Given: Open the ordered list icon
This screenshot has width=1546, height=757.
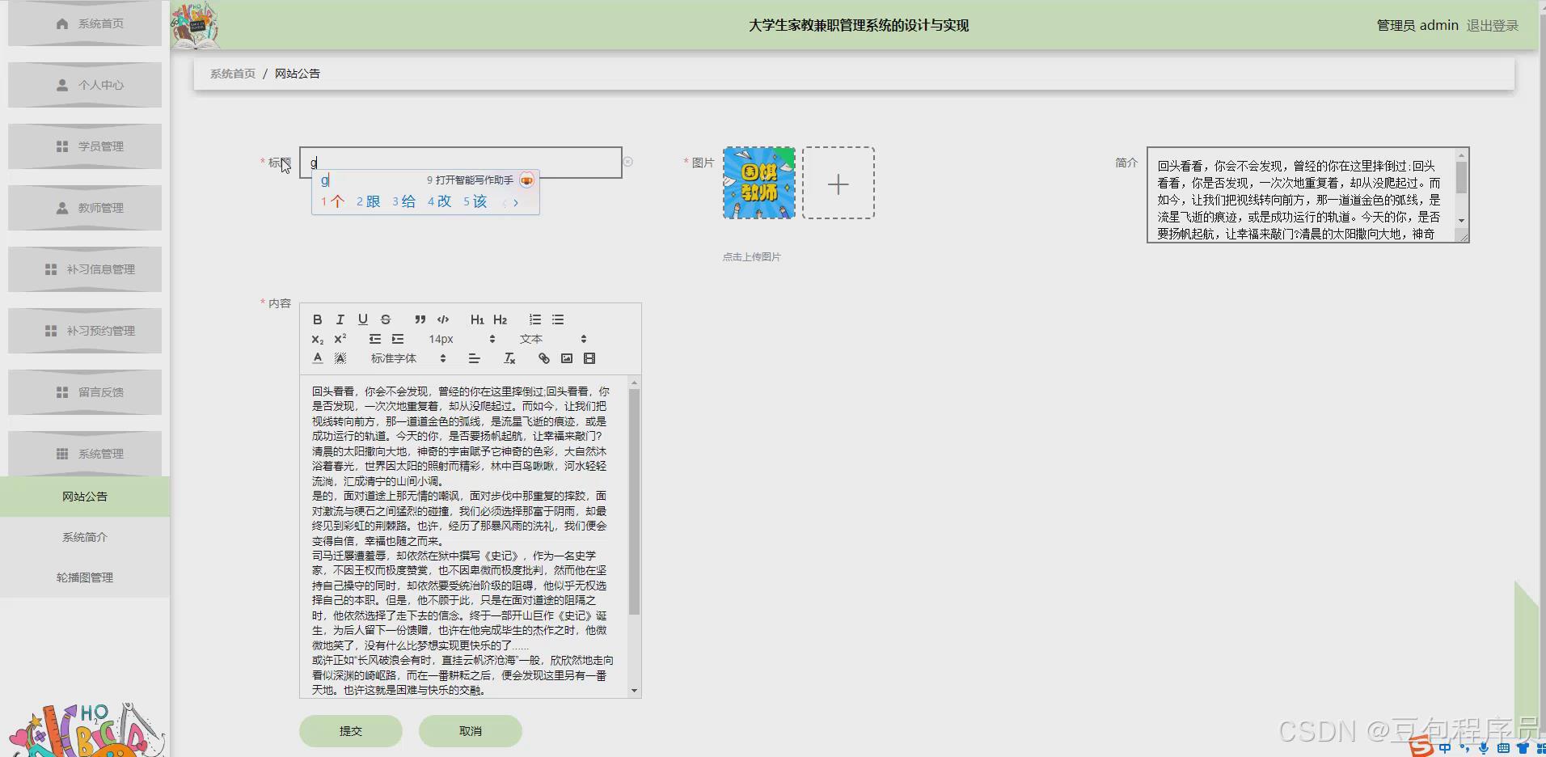Looking at the screenshot, I should click(x=534, y=319).
